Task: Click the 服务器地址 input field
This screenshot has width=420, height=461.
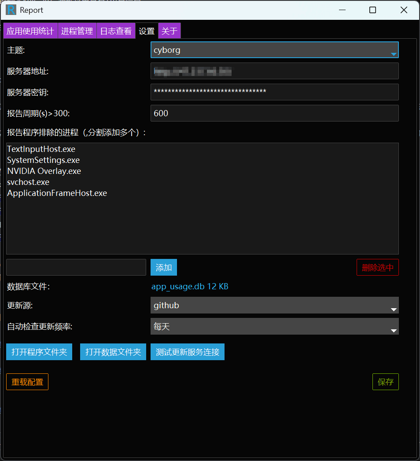Action: [x=274, y=71]
